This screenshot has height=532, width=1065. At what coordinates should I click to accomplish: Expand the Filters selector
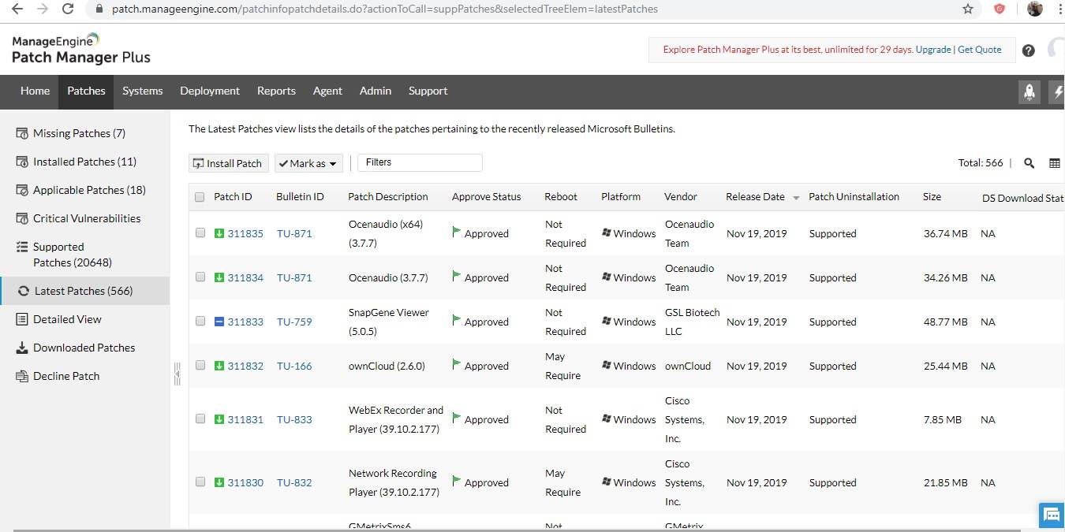[x=420, y=162]
